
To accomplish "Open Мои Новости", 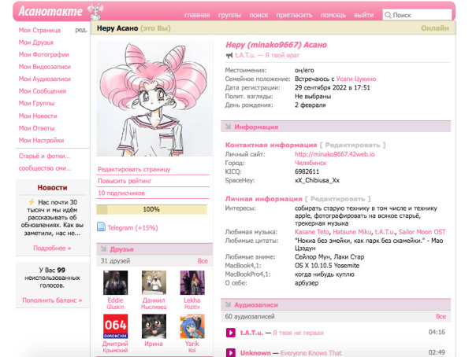I will tap(38, 116).
